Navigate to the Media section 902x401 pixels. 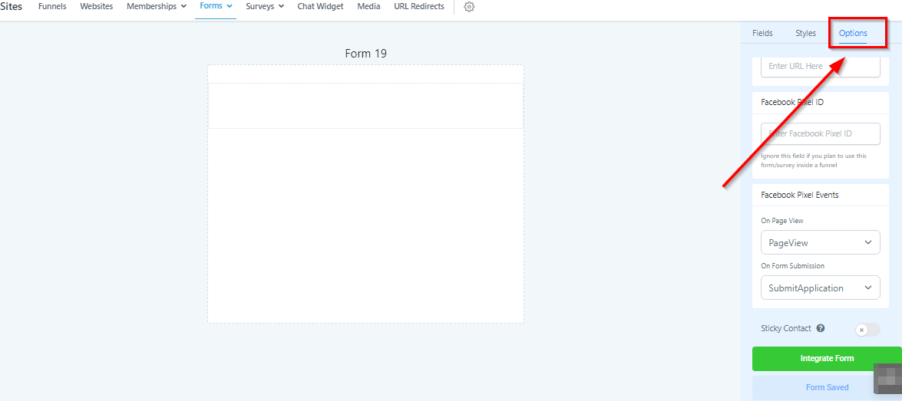(x=368, y=6)
